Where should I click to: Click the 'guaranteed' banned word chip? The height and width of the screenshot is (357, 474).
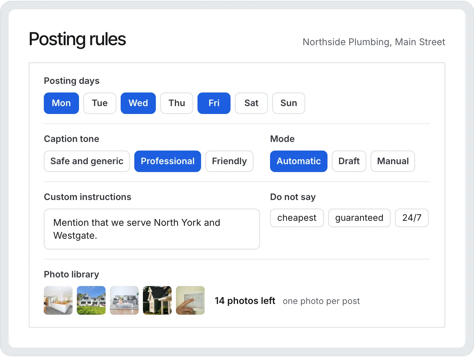click(x=359, y=218)
